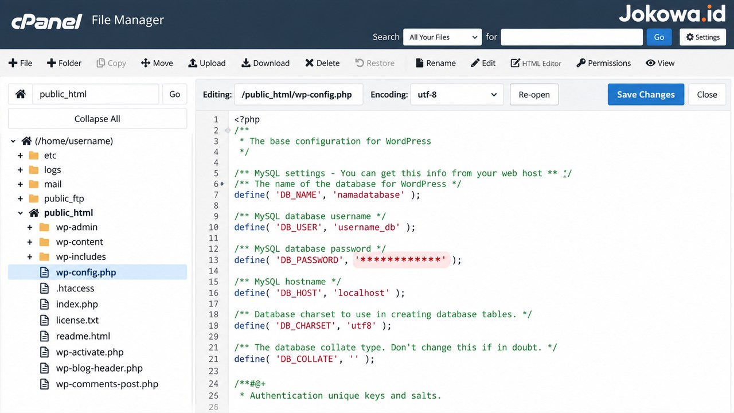This screenshot has height=413, width=734.
Task: Open the Upload tool
Action: [x=206, y=63]
